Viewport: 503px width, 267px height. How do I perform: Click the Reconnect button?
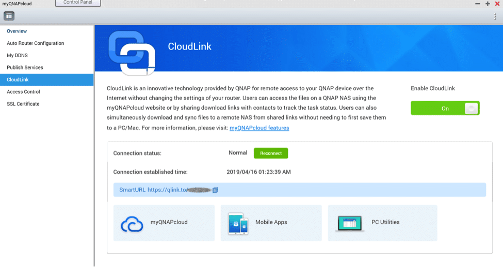click(x=271, y=153)
